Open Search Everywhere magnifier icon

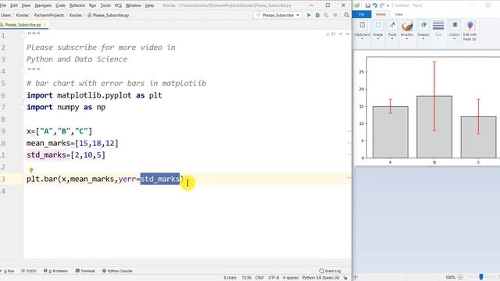347,15
